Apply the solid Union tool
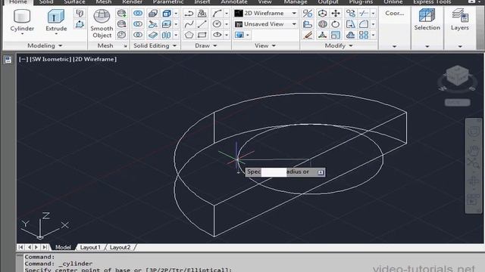The height and width of the screenshot is (272, 485). 138,14
